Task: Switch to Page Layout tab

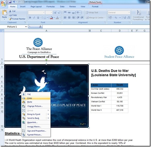Action: 36,7
